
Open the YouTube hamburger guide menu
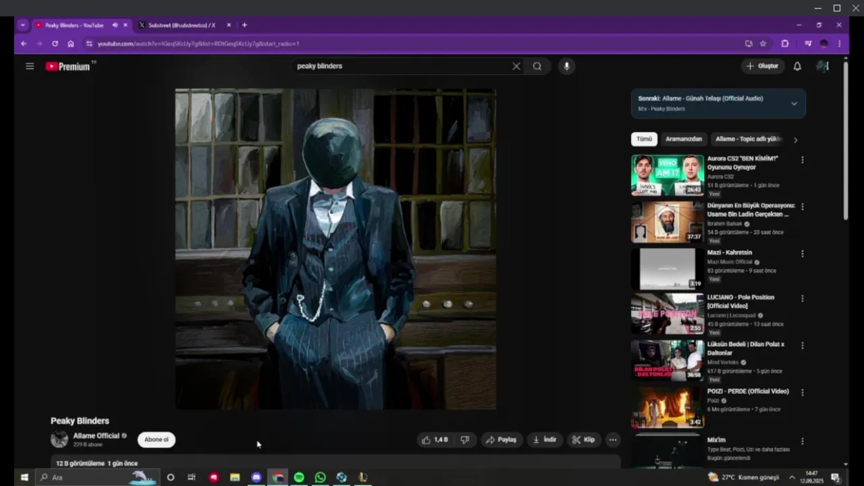30,66
